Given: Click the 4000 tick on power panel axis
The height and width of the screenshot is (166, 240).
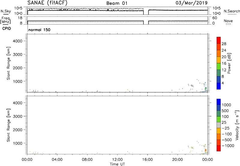Looking at the screenshot, I should tap(18, 41).
